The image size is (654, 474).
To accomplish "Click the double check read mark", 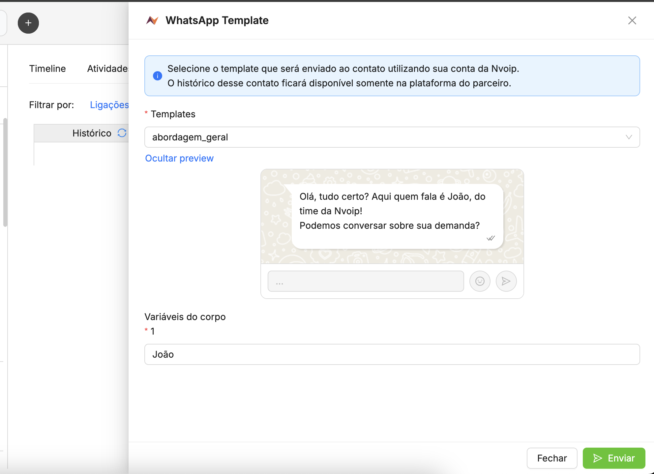I will 490,238.
